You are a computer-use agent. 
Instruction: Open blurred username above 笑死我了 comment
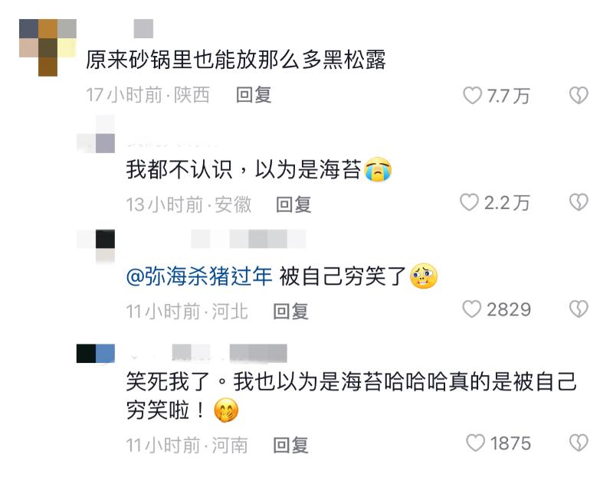[x=229, y=353]
